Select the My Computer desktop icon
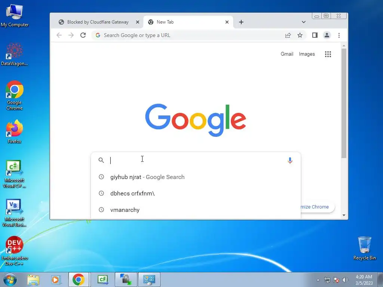Screen dimensions: 383x287 tap(15, 15)
